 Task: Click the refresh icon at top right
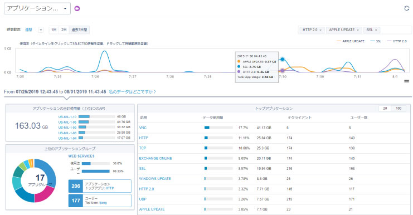point(407,8)
